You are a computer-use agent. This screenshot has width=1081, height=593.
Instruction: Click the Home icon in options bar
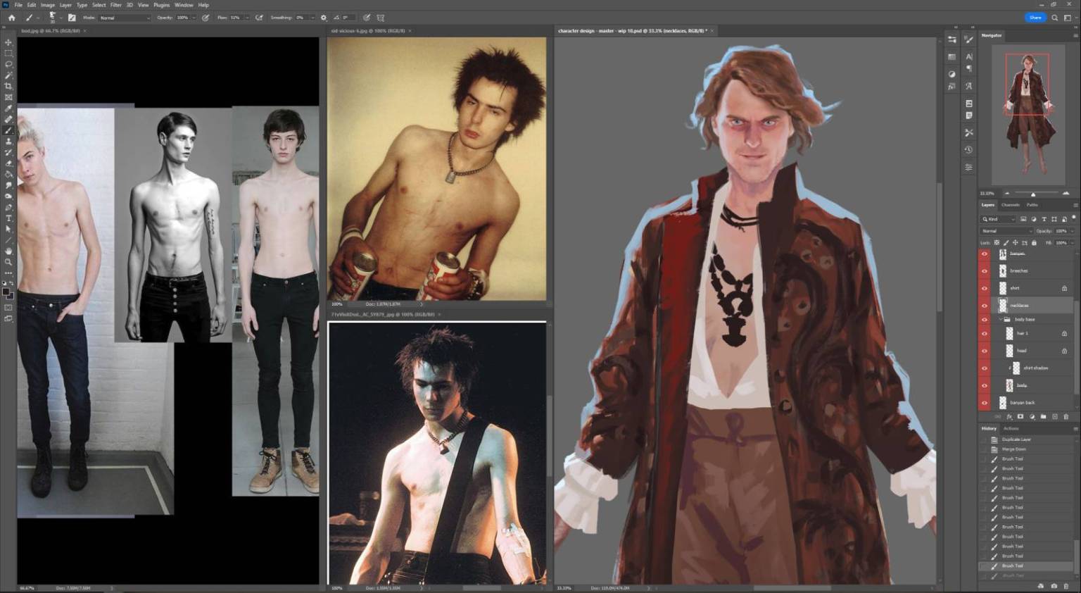point(11,18)
